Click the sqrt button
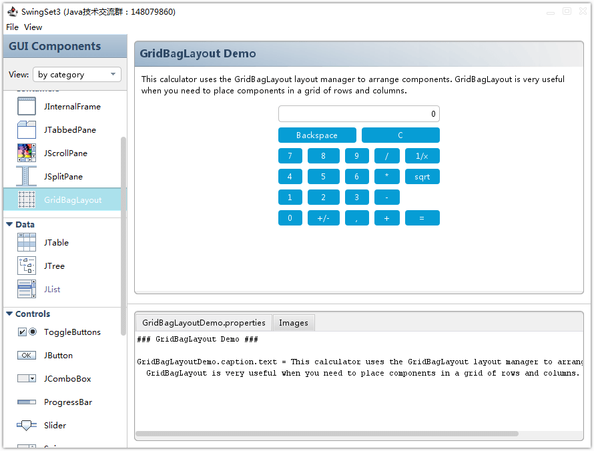Viewport: 594px width, 451px height. pyautogui.click(x=422, y=176)
